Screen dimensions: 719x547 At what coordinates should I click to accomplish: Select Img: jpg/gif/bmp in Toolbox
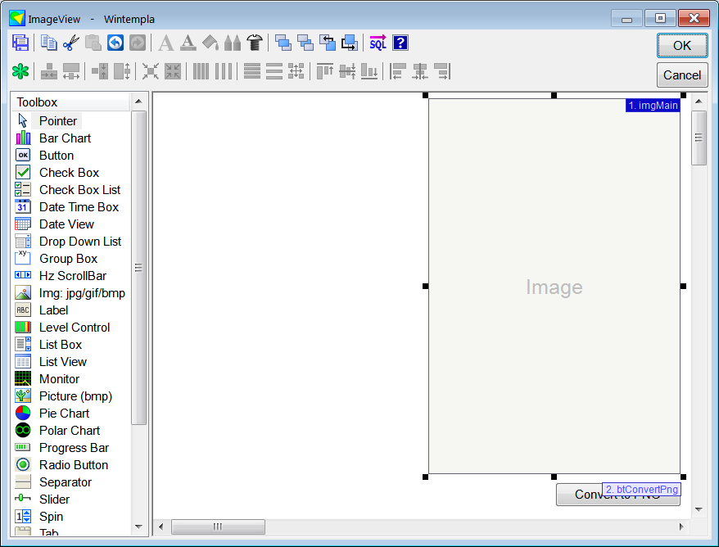(x=82, y=293)
